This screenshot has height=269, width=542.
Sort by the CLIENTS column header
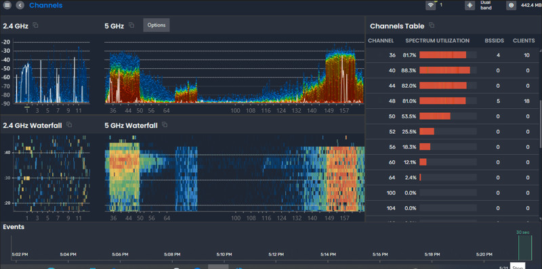[524, 41]
